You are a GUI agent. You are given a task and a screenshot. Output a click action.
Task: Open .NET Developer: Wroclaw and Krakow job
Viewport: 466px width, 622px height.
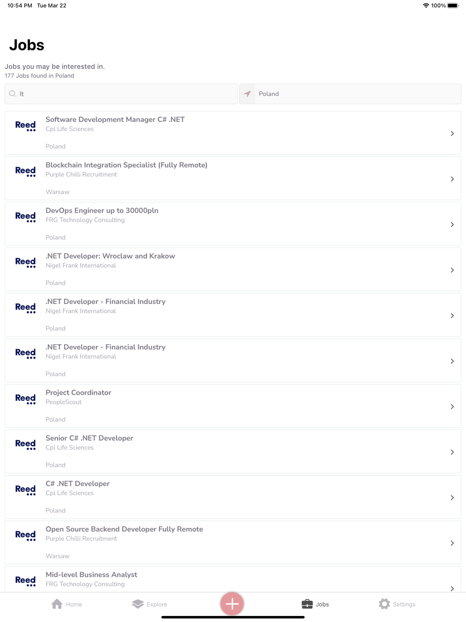point(233,270)
